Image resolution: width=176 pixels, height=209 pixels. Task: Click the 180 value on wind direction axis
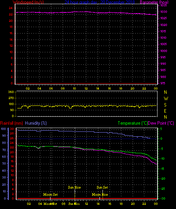click(11, 104)
